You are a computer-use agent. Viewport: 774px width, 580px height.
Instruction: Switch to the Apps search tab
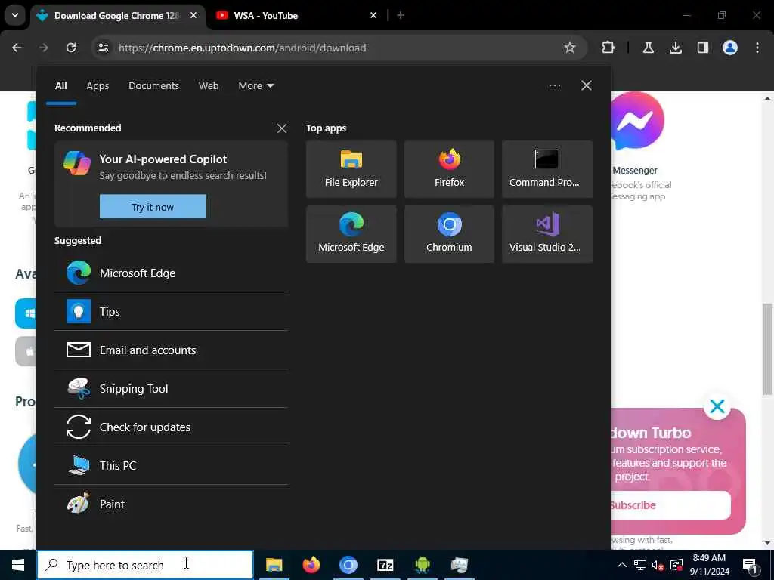pos(98,85)
